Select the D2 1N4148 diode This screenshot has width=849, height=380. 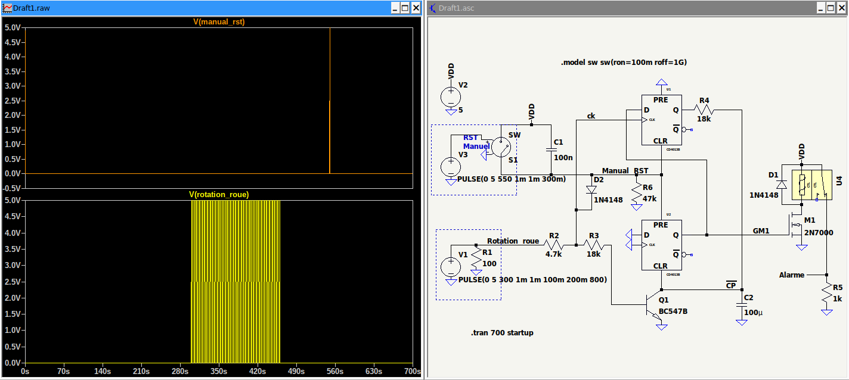click(x=591, y=189)
